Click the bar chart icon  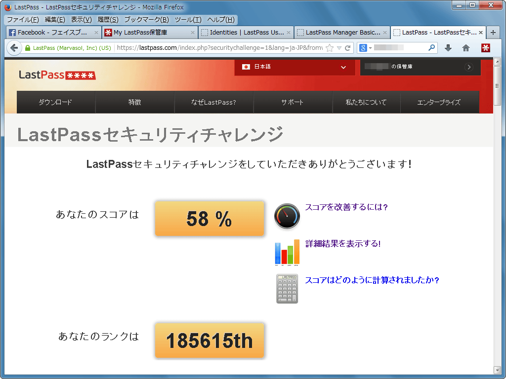point(287,252)
